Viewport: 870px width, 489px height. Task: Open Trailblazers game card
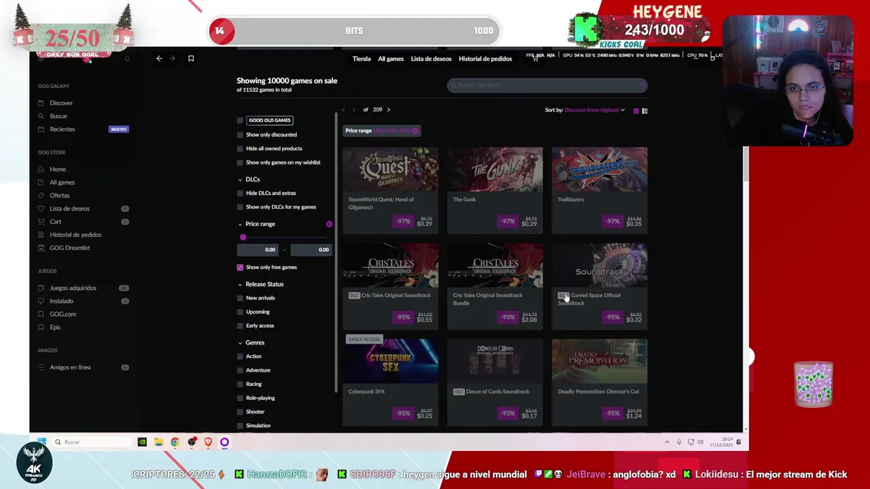pos(599,190)
